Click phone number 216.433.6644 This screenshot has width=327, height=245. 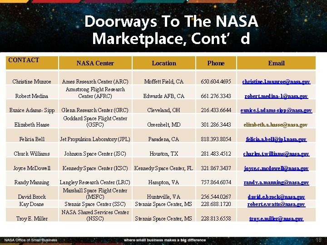216,110
